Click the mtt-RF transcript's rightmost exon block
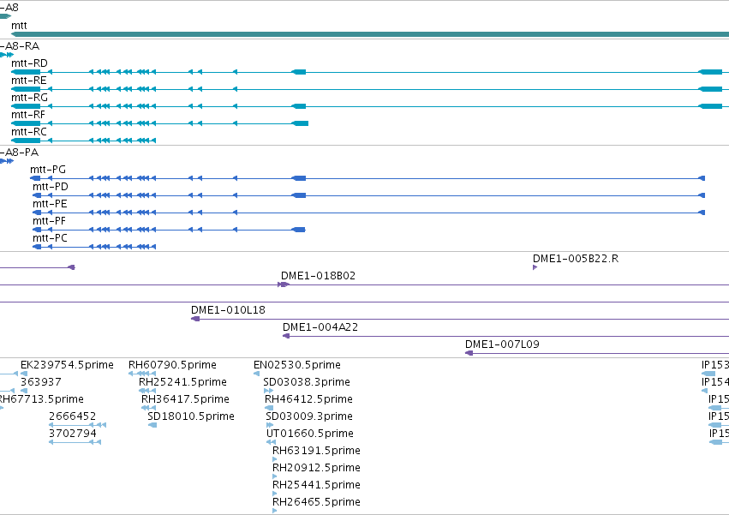Viewport: 729px width, 515px height. pos(300,123)
